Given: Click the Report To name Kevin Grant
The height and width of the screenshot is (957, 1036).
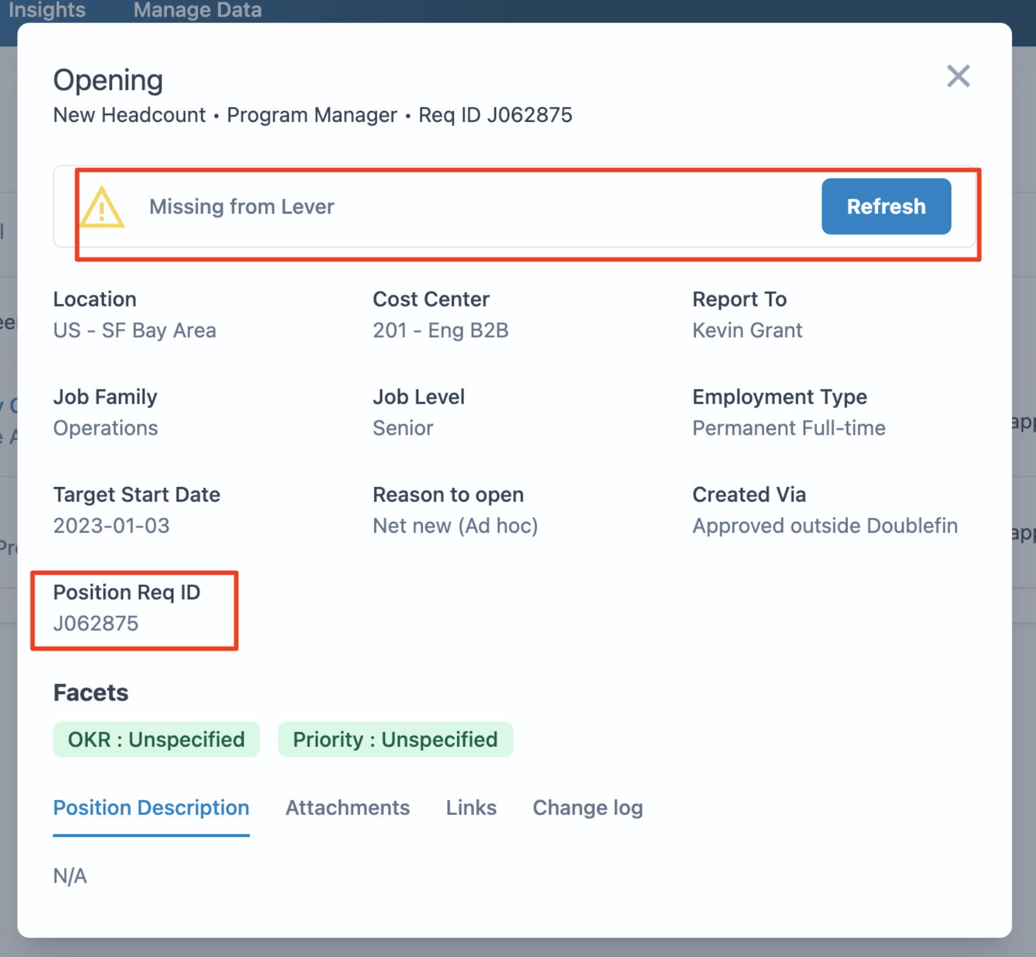Looking at the screenshot, I should [747, 330].
